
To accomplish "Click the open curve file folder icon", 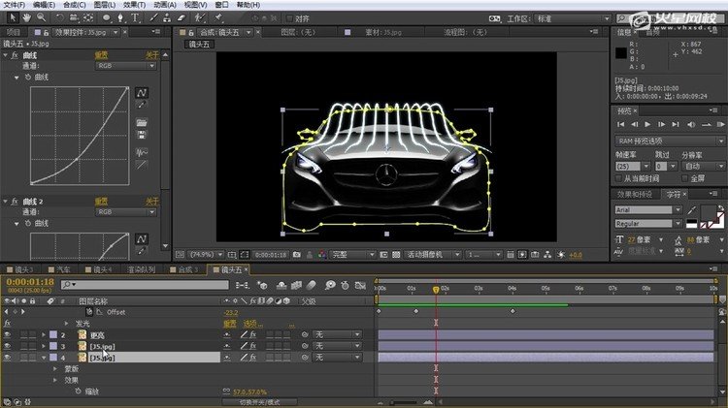I will pos(142,123).
